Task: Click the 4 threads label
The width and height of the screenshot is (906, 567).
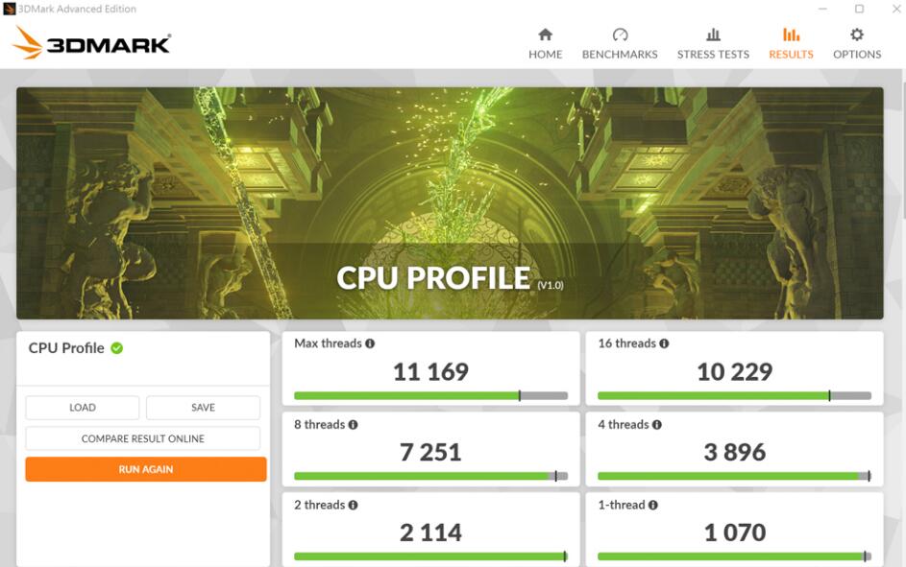Action: coord(624,424)
